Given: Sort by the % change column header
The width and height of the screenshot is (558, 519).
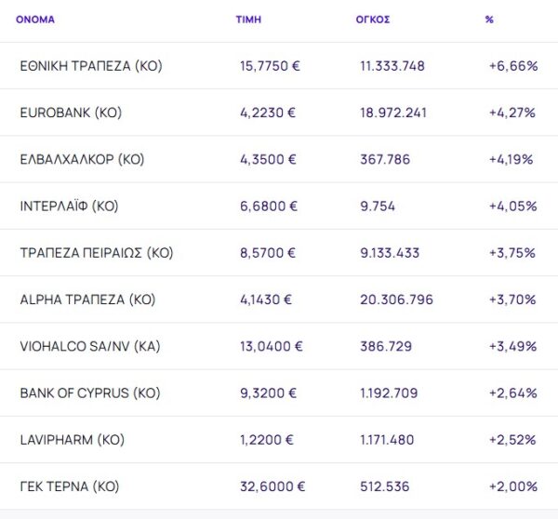Looking at the screenshot, I should [x=489, y=19].
